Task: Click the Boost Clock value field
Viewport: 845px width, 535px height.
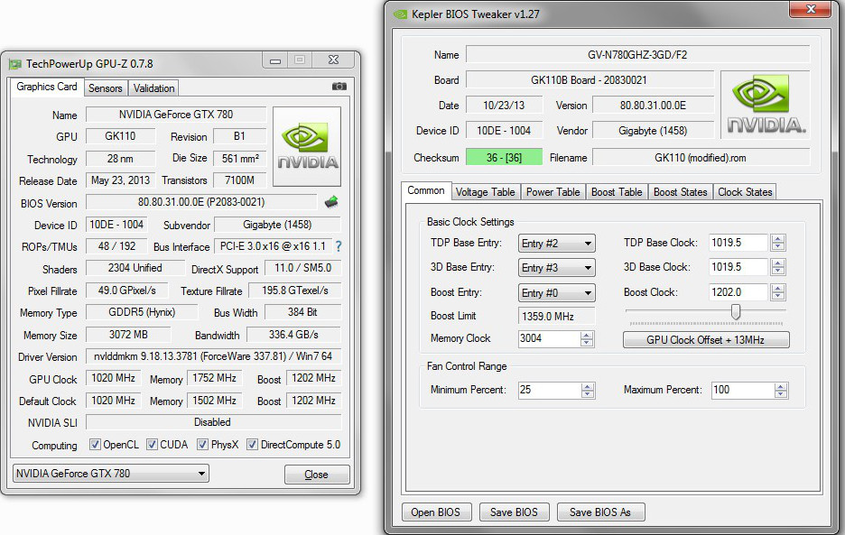Action: (738, 292)
